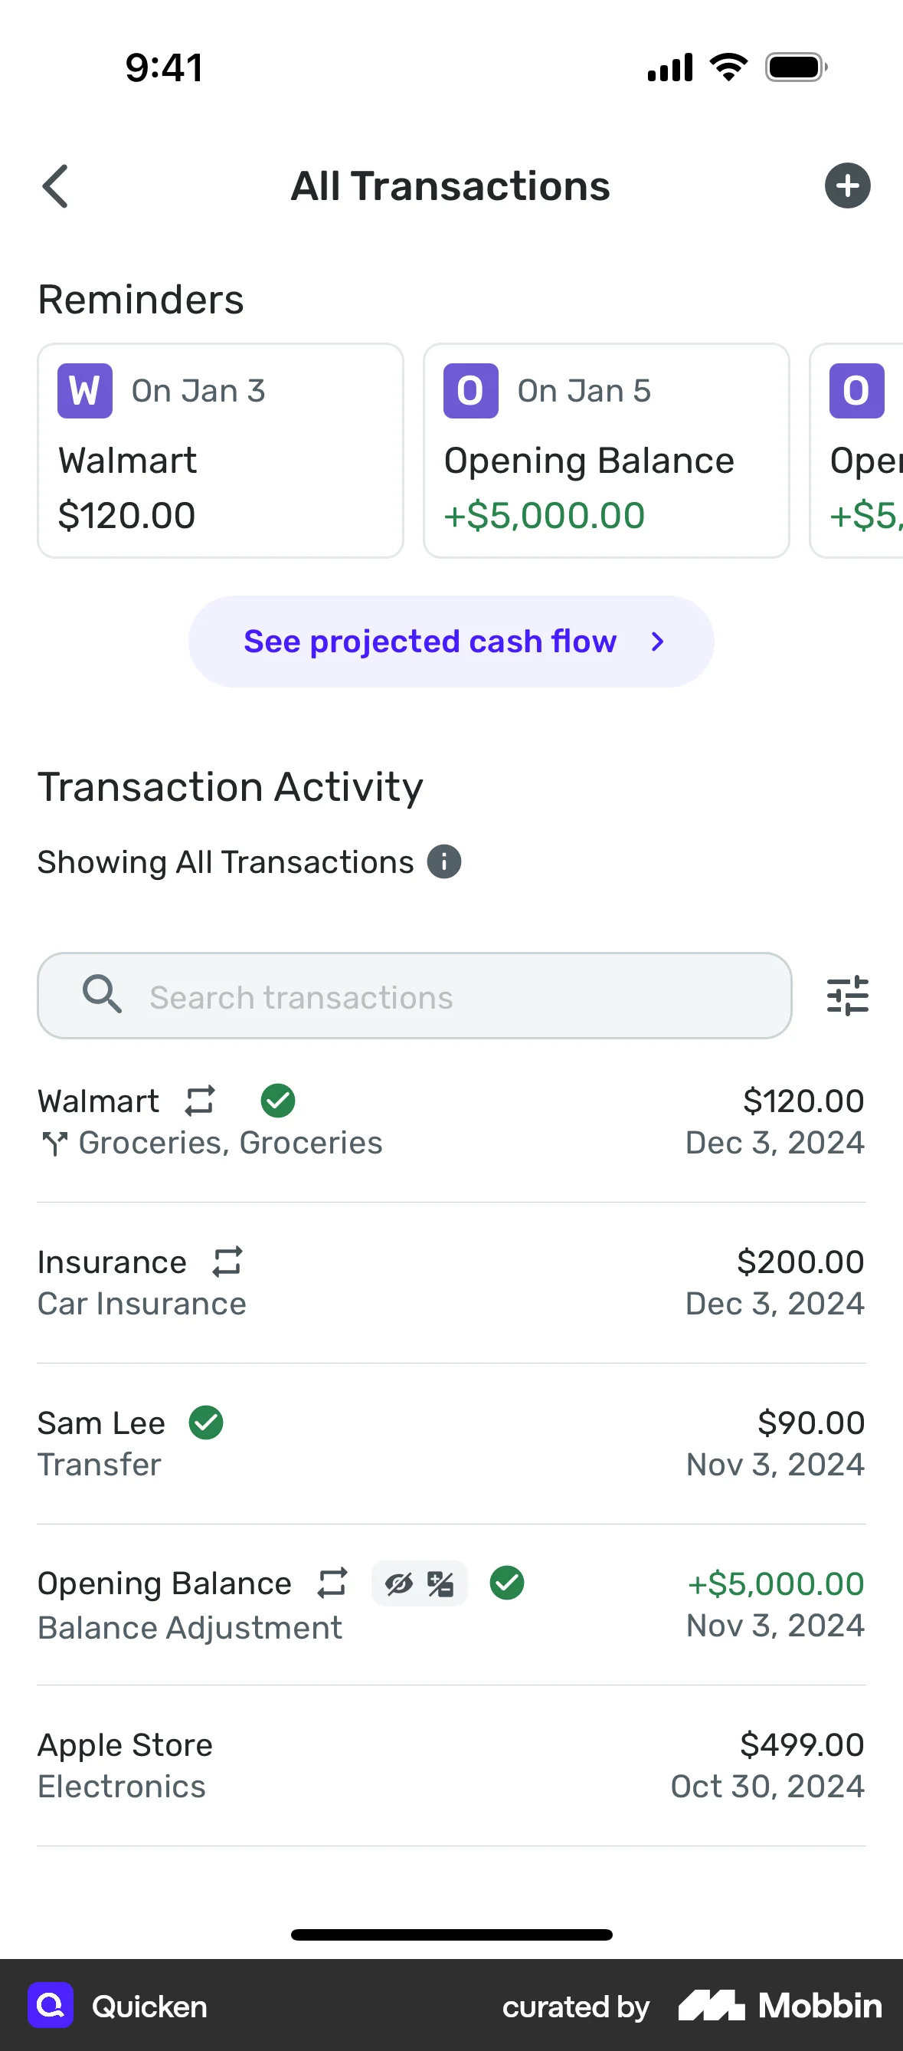
Task: Tap the recurring icon beside Insurance
Action: (x=227, y=1261)
